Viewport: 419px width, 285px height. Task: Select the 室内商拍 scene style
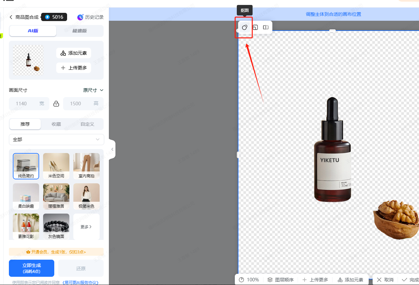86,166
